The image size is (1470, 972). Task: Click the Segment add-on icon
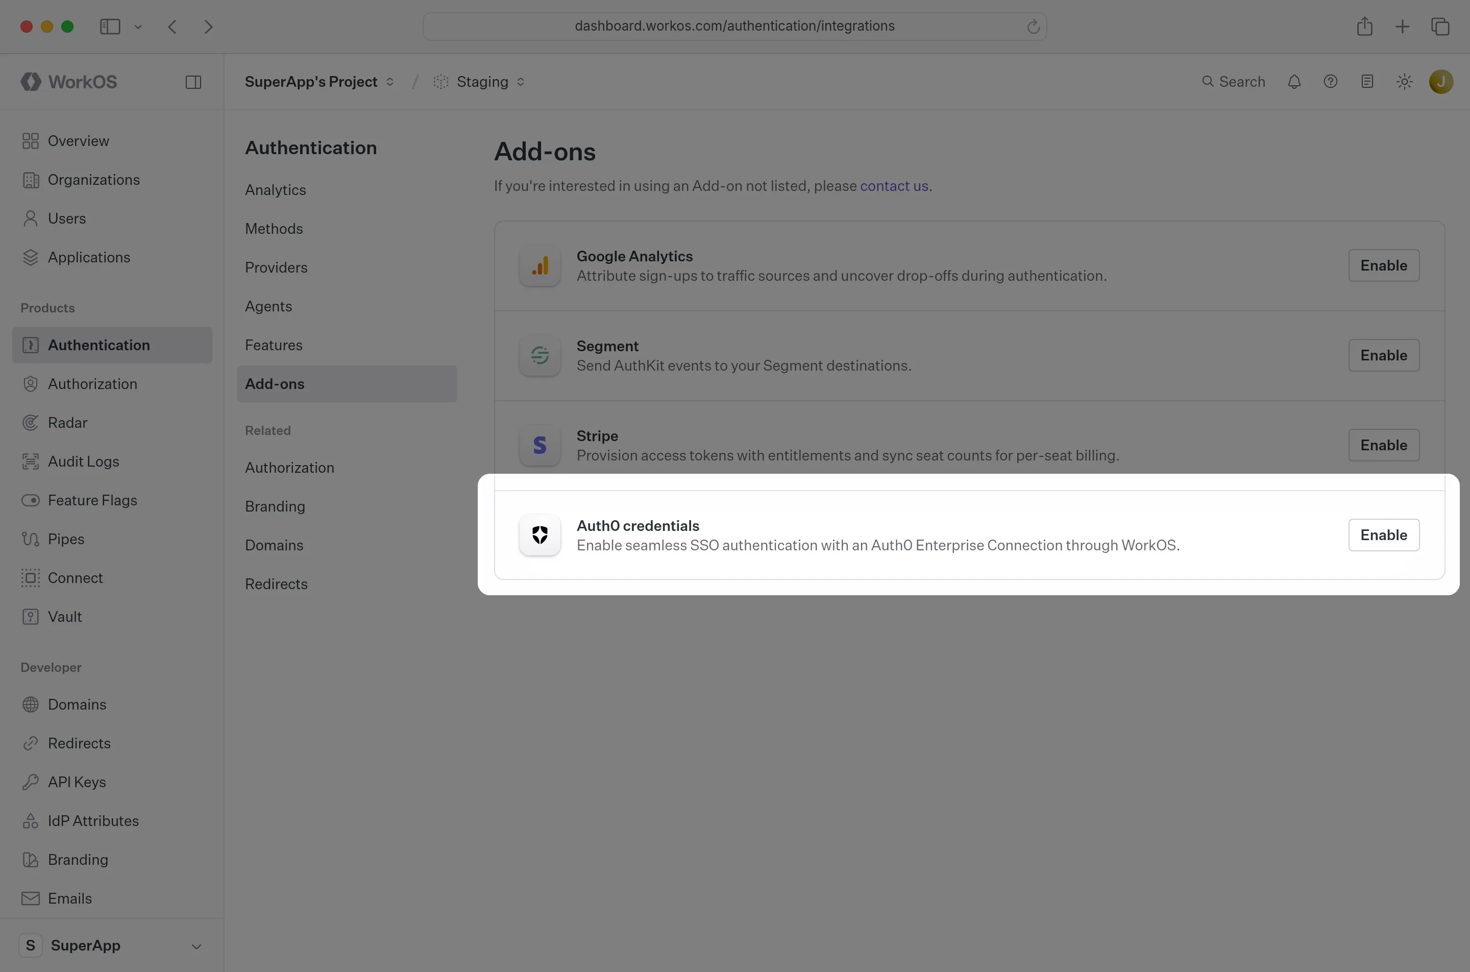coord(540,356)
